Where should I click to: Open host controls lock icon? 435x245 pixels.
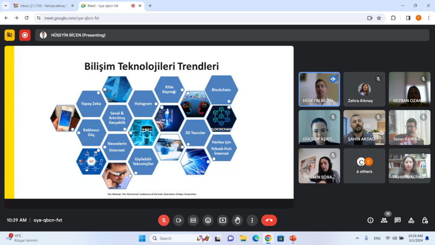[x=425, y=220]
